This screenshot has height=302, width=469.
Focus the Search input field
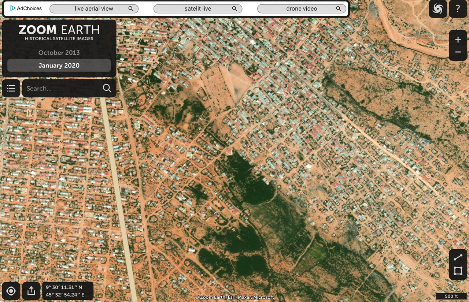[x=60, y=88]
